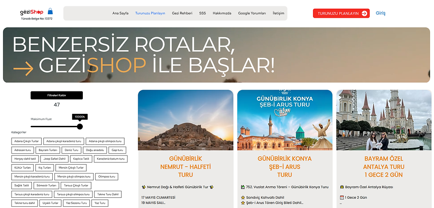Click the Kategoriler heading
Screen dimensions: 434x208
(x=19, y=132)
